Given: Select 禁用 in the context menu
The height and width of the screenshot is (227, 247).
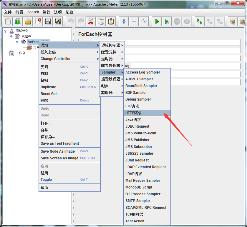Looking at the screenshot, I should [69, 173].
